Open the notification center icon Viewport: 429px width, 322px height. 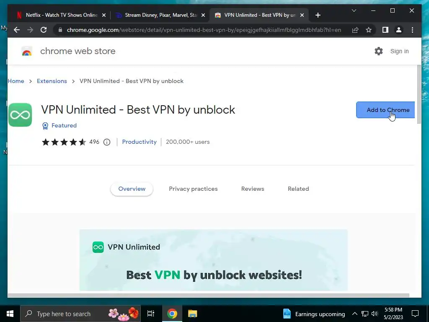[415, 314]
